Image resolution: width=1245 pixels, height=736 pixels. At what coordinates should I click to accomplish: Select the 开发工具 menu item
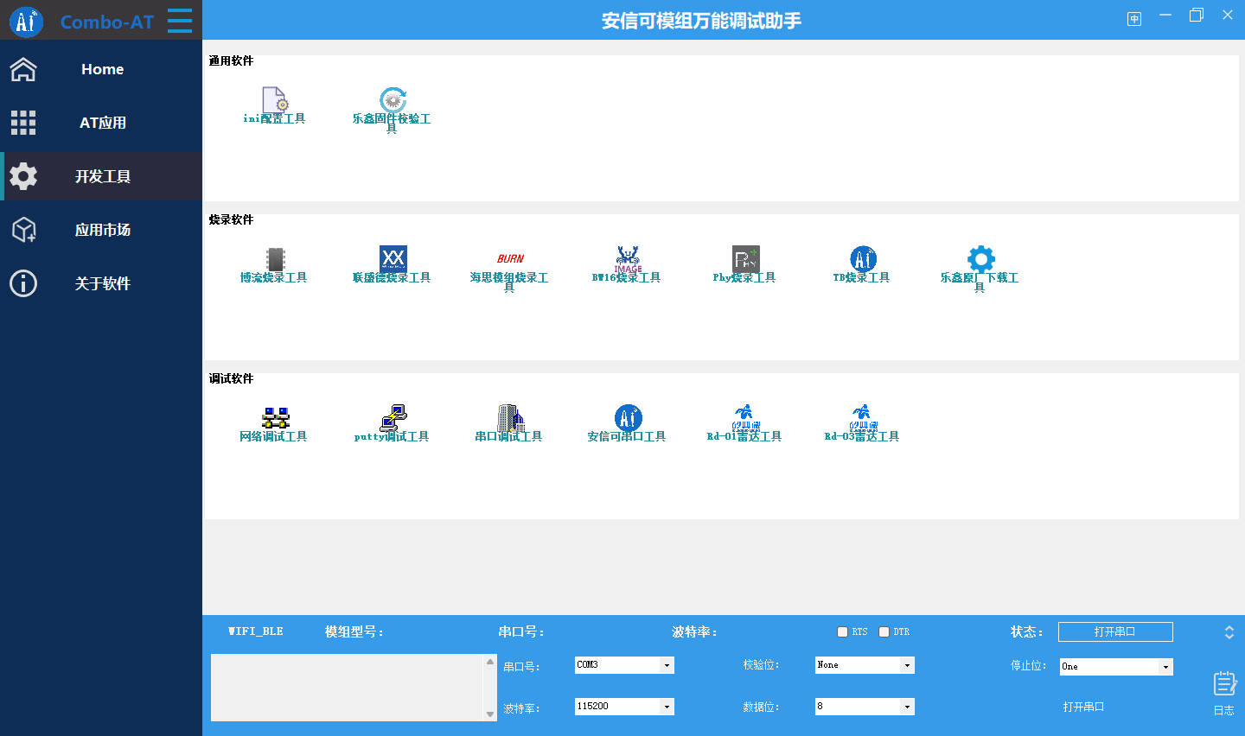point(101,176)
